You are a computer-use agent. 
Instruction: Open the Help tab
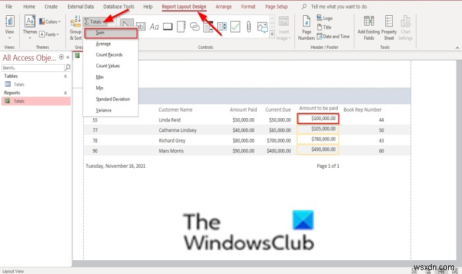coord(148,6)
